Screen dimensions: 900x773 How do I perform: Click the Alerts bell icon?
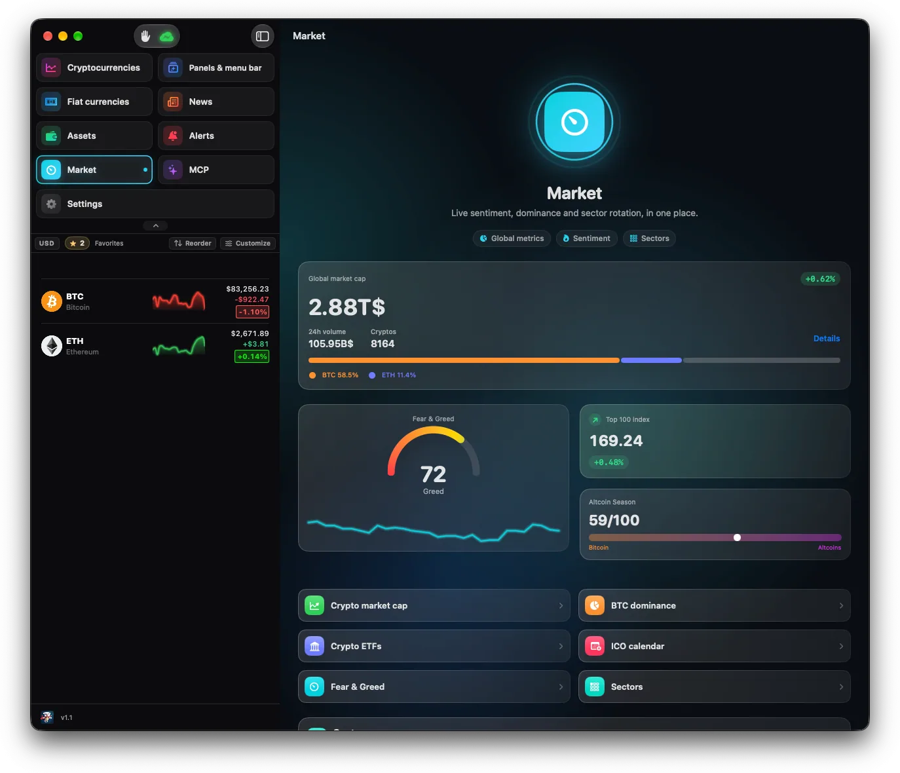[x=173, y=136]
